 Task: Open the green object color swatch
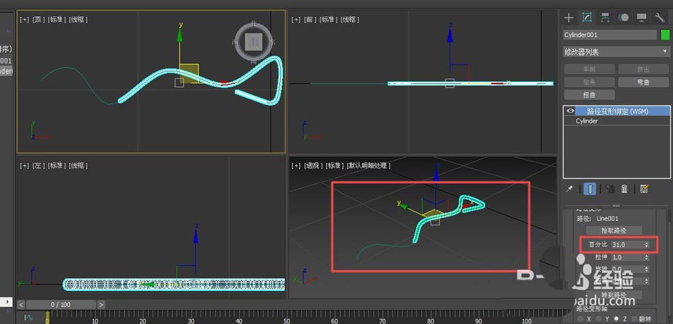pyautogui.click(x=665, y=35)
